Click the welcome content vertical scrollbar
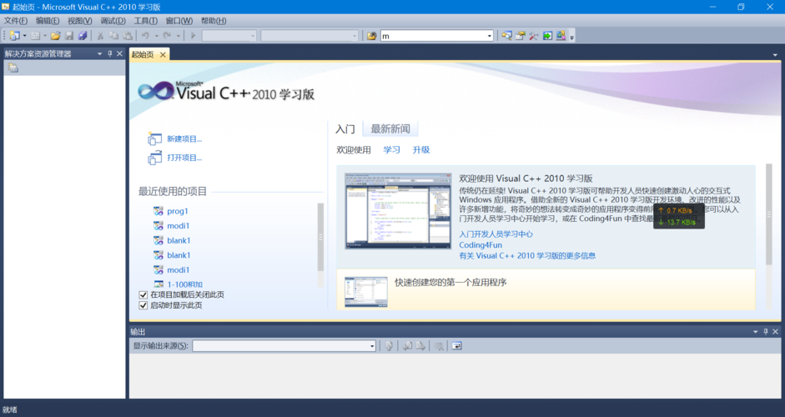Viewport: 785px width, 417px height. [x=769, y=214]
